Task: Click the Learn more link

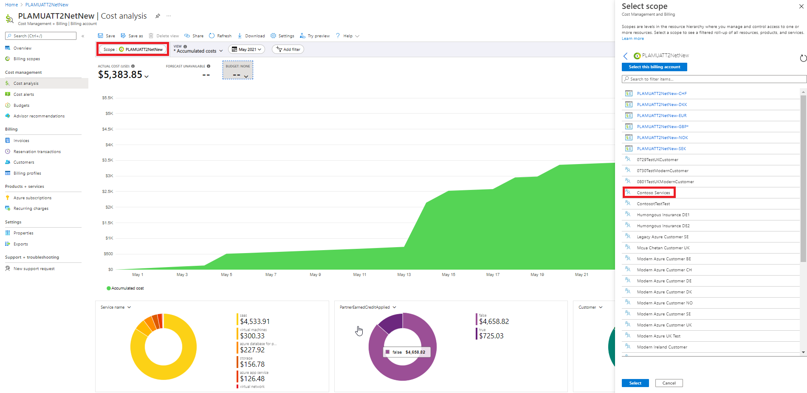Action: pos(632,39)
